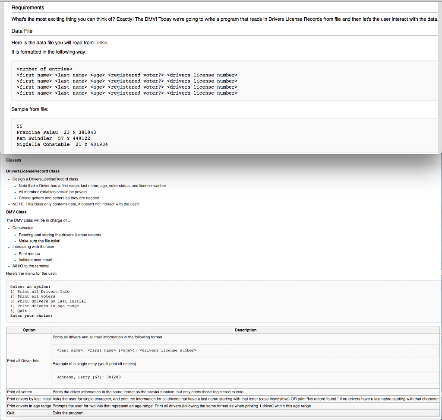Click the 'Constructor' bullet item

[22, 228]
